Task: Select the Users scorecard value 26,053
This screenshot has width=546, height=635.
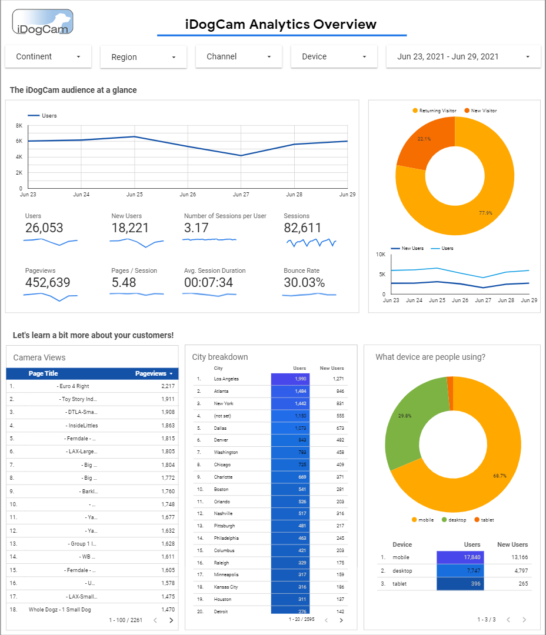Action: pos(44,228)
